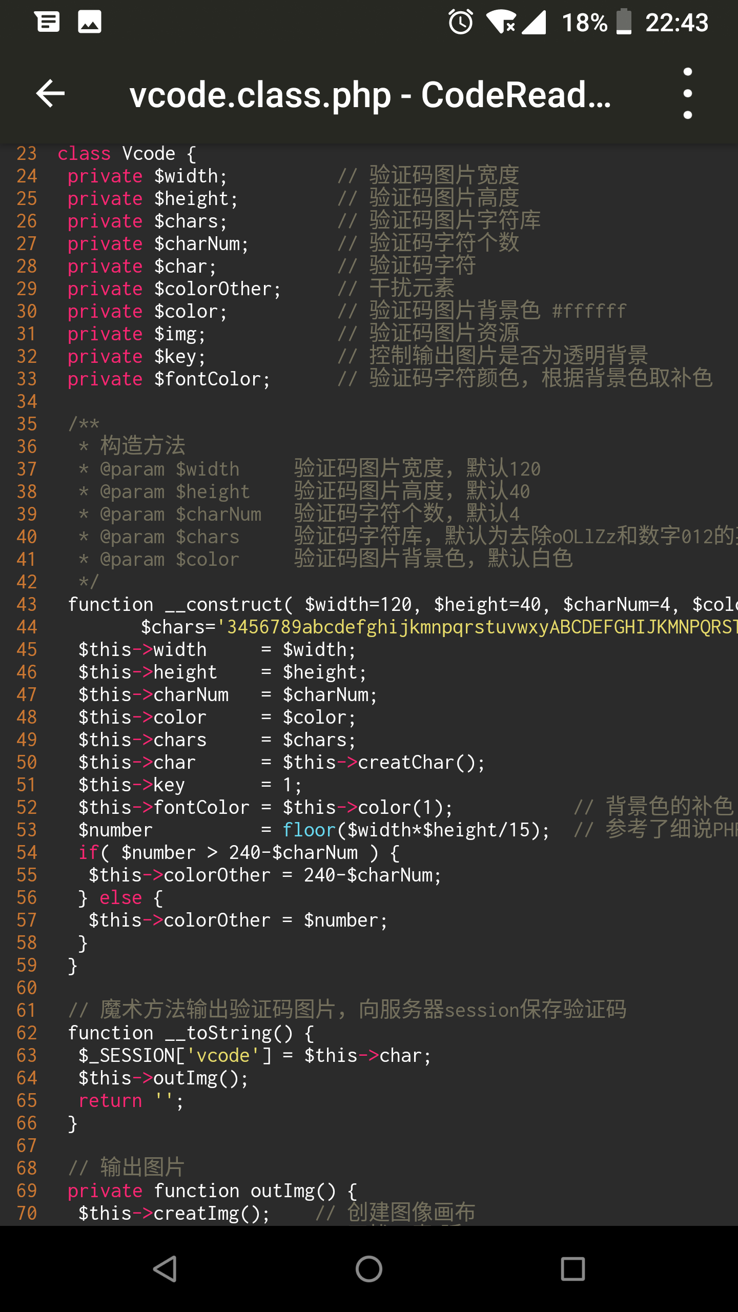Viewport: 738px width, 1312px height.
Task: Tap the vcode.class.php title text
Action: point(370,94)
